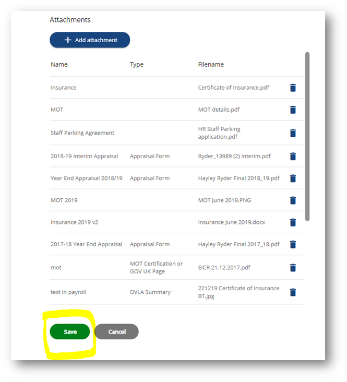
Task: Click Year End Appraisal 2018/19 name
Action: [87, 178]
